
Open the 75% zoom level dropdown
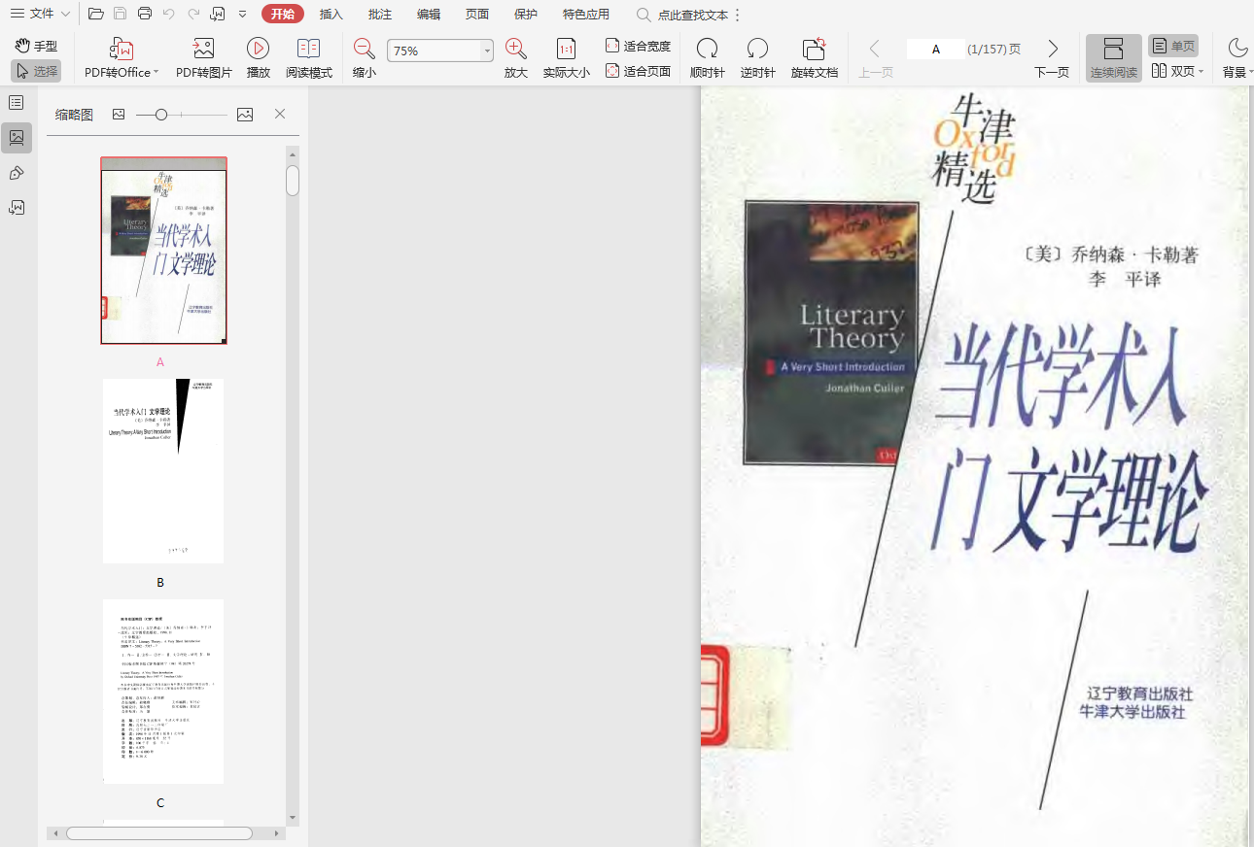point(486,51)
